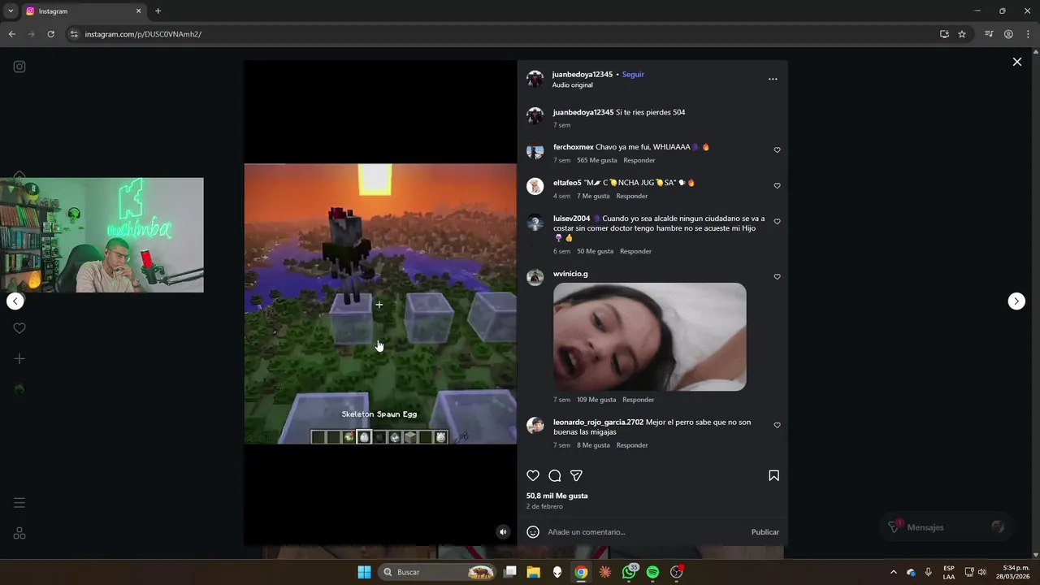Like leonardo_rojo_garcia.2702's comment
Screen dimensions: 1040x585
777,426
